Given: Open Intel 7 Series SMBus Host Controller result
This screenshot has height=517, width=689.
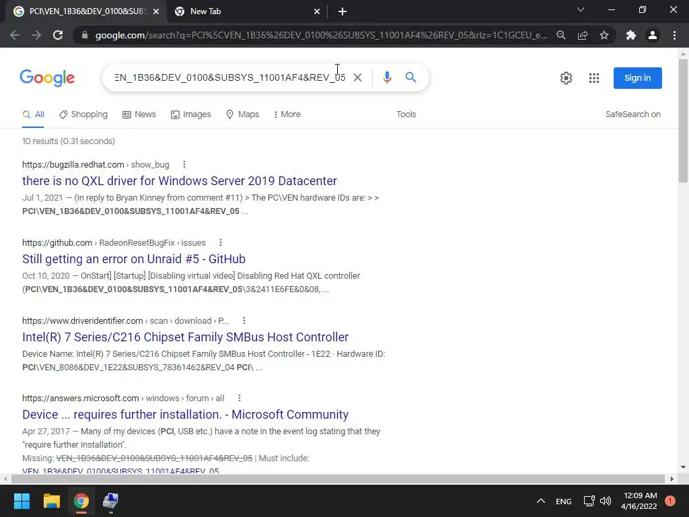Looking at the screenshot, I should click(x=185, y=337).
